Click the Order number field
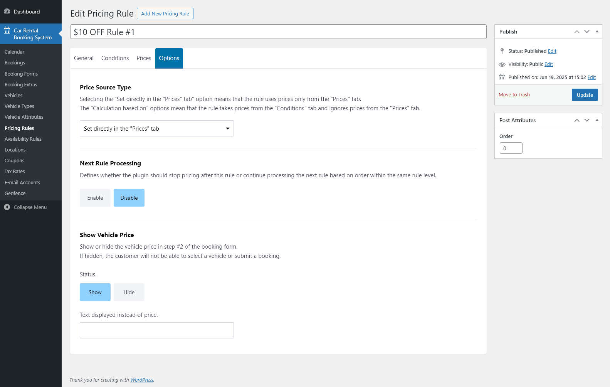Viewport: 610px width, 387px height. (x=511, y=148)
